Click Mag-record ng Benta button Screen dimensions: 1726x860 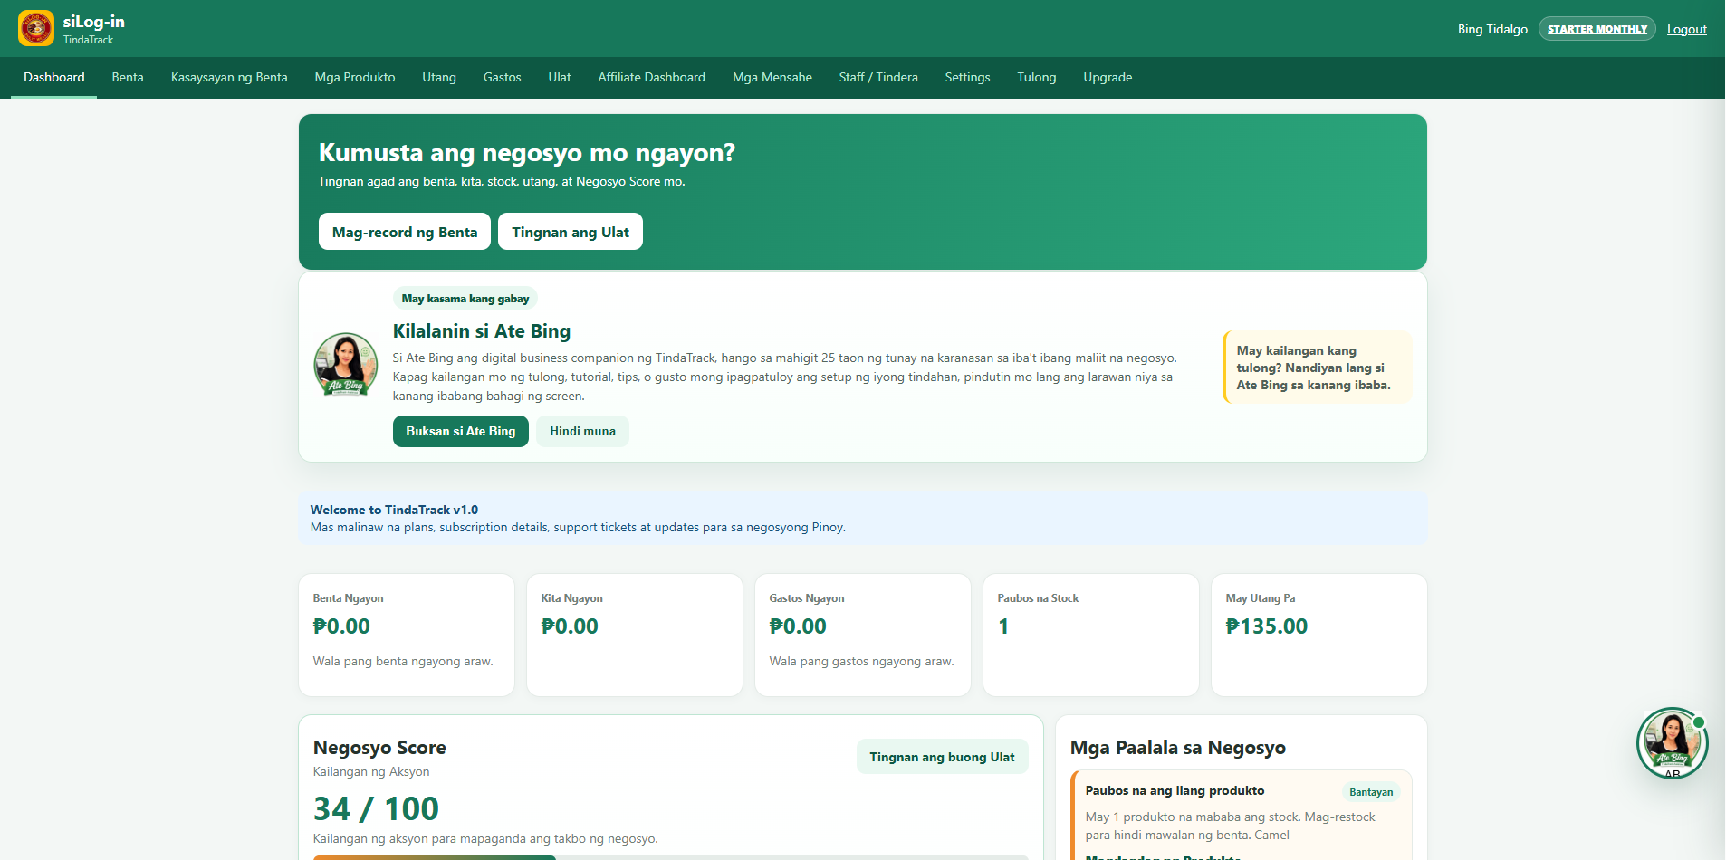coord(405,232)
